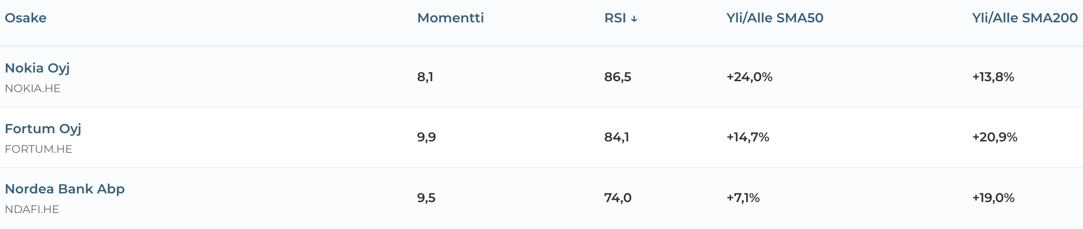Sort by Momentti column header

(x=450, y=18)
